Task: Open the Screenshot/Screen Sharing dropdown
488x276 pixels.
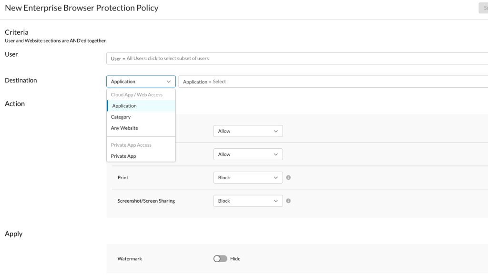Action: click(x=248, y=201)
